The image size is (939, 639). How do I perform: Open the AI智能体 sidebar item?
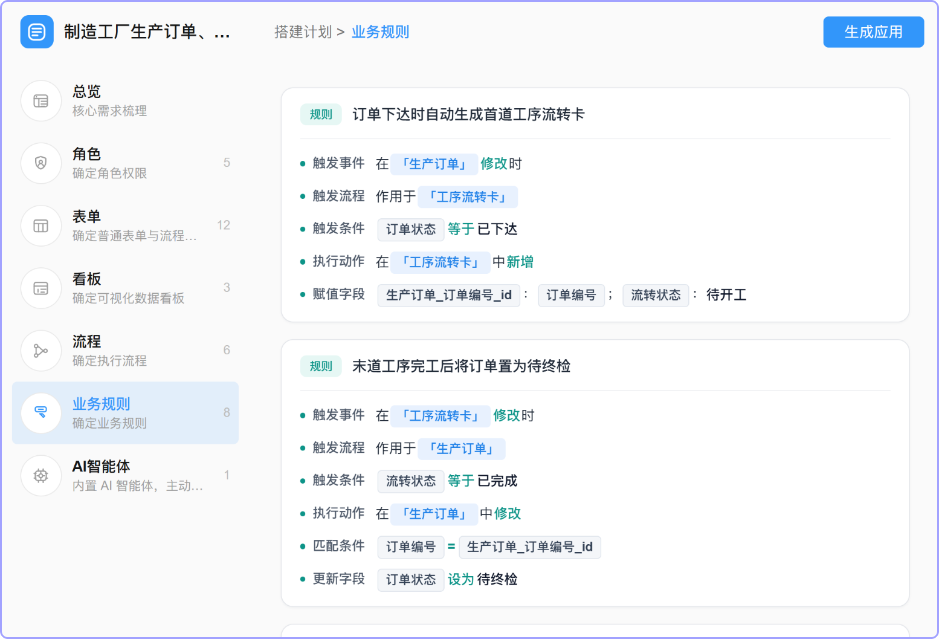(x=126, y=476)
